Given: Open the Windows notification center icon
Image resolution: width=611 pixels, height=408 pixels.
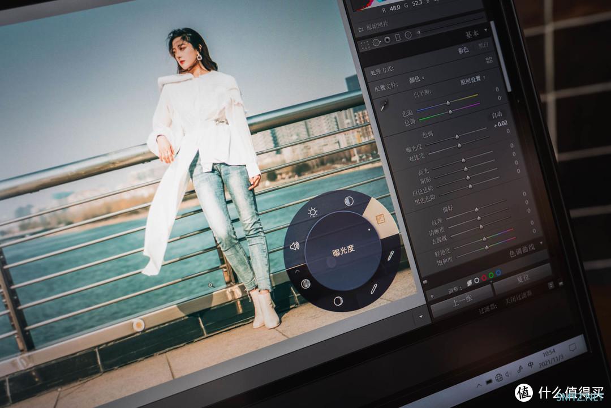Looking at the screenshot, I should click(x=573, y=347).
